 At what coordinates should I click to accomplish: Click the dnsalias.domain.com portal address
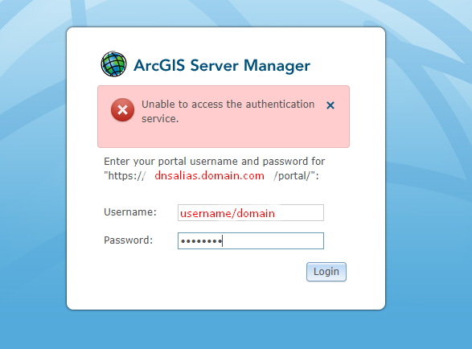click(x=210, y=175)
